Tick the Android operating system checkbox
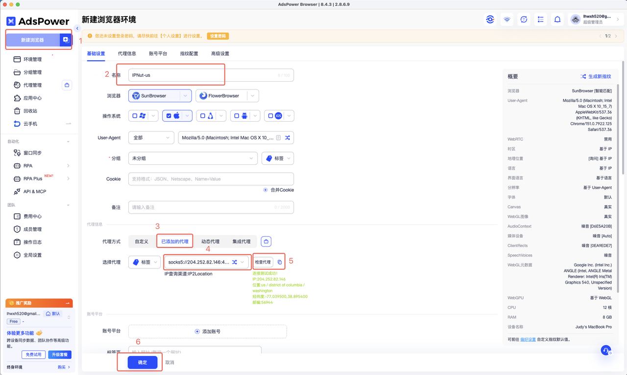This screenshot has width=627, height=375. [237, 116]
